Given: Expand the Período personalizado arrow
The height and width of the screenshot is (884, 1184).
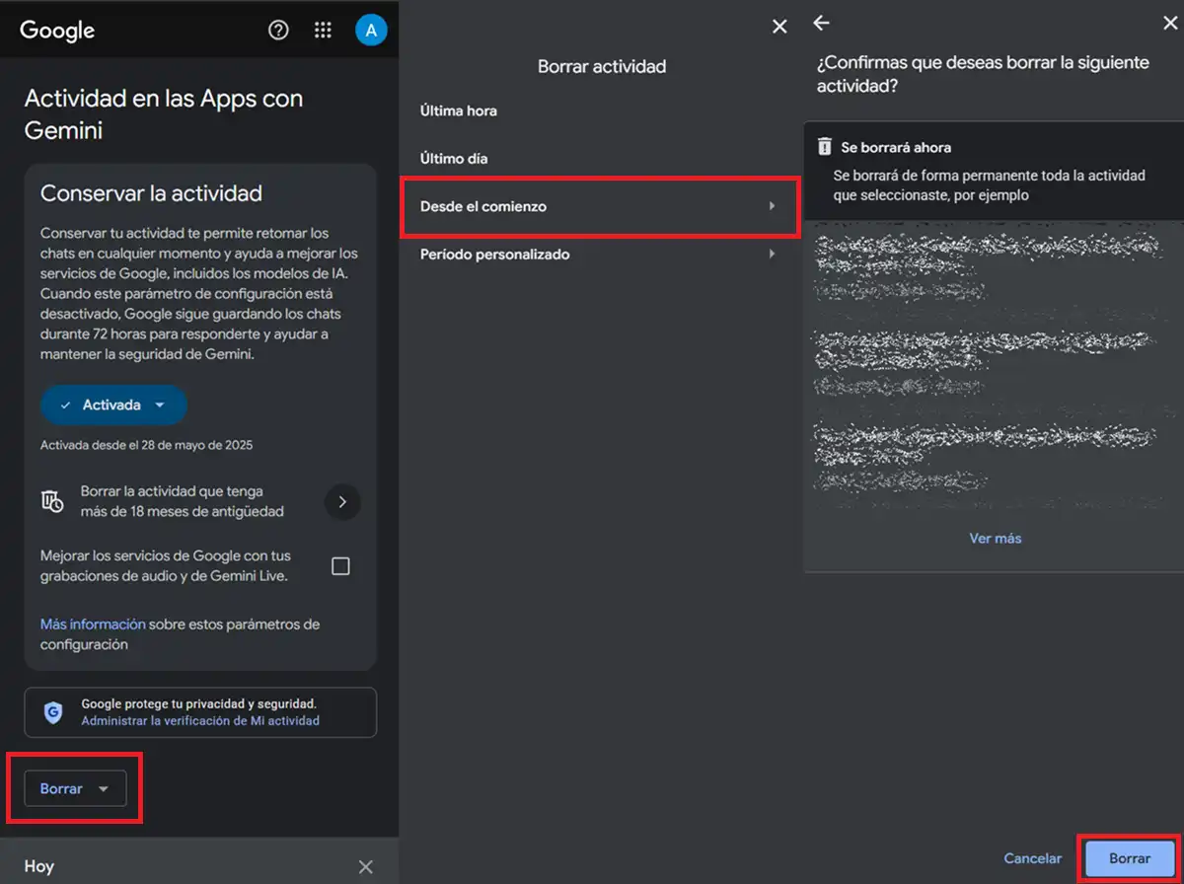Looking at the screenshot, I should [773, 254].
